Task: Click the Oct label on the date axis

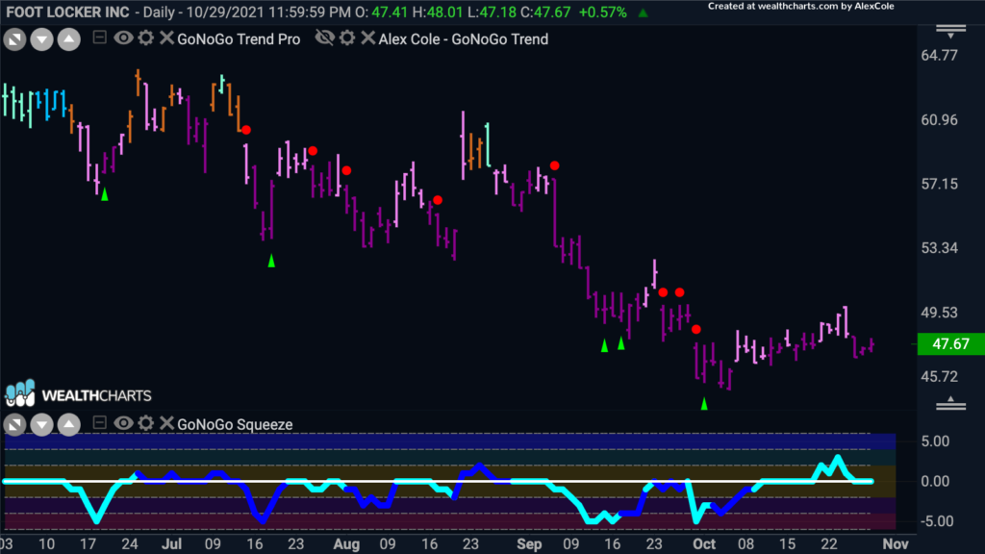Action: (x=704, y=544)
